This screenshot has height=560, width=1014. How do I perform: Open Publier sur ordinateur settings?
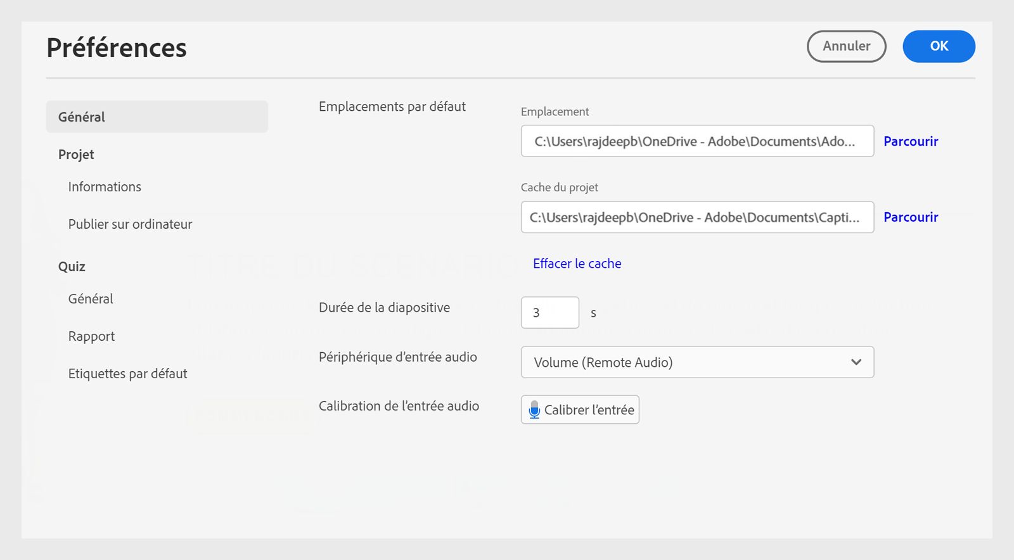click(x=130, y=224)
